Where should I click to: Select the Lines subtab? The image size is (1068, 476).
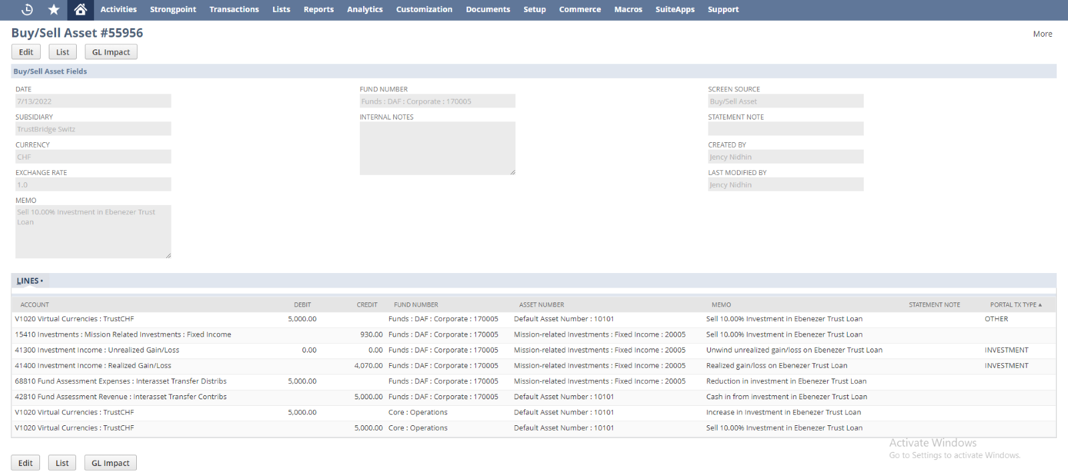(x=29, y=281)
